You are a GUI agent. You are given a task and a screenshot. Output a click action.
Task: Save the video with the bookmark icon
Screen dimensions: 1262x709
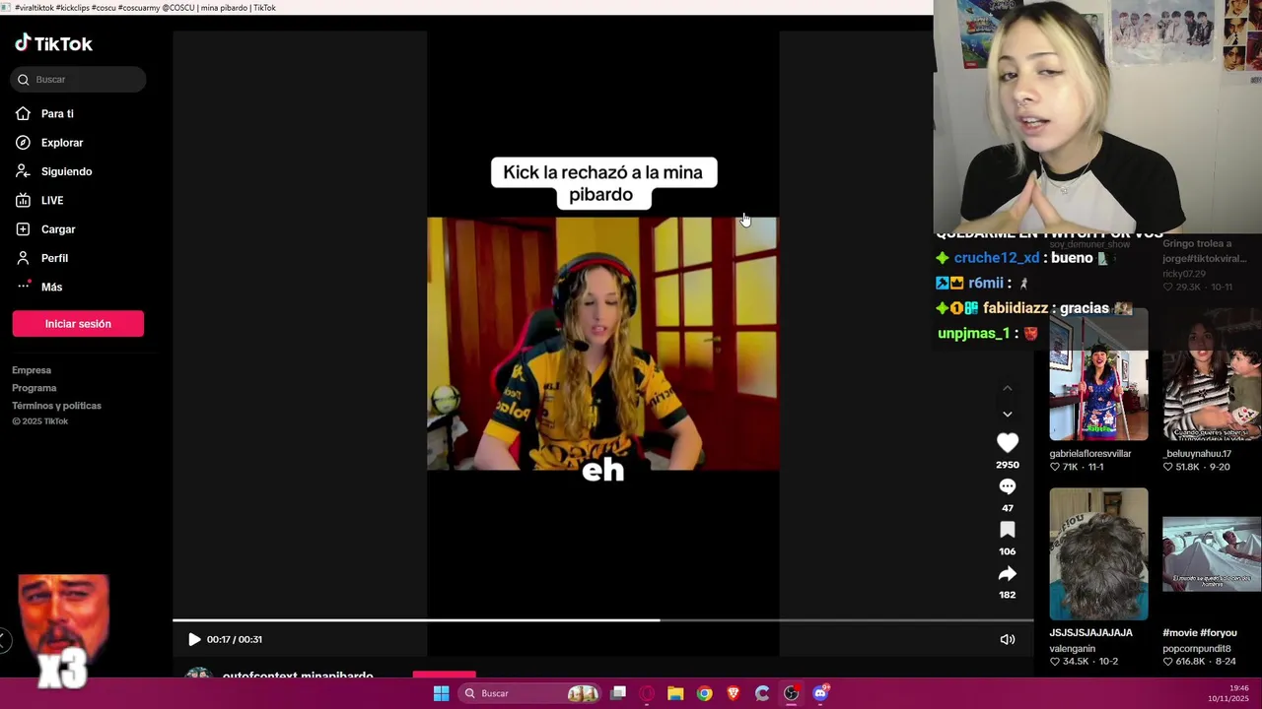(x=1007, y=530)
